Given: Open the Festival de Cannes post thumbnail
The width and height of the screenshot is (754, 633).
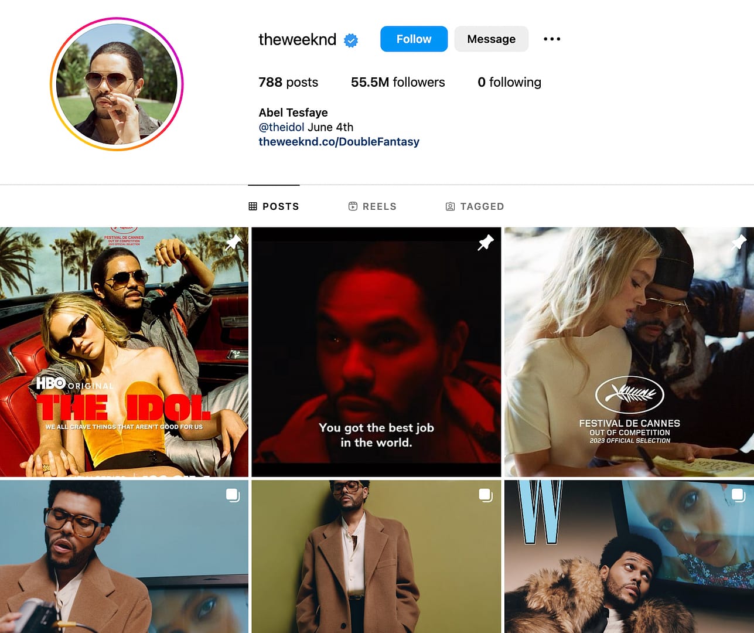Looking at the screenshot, I should coord(629,352).
